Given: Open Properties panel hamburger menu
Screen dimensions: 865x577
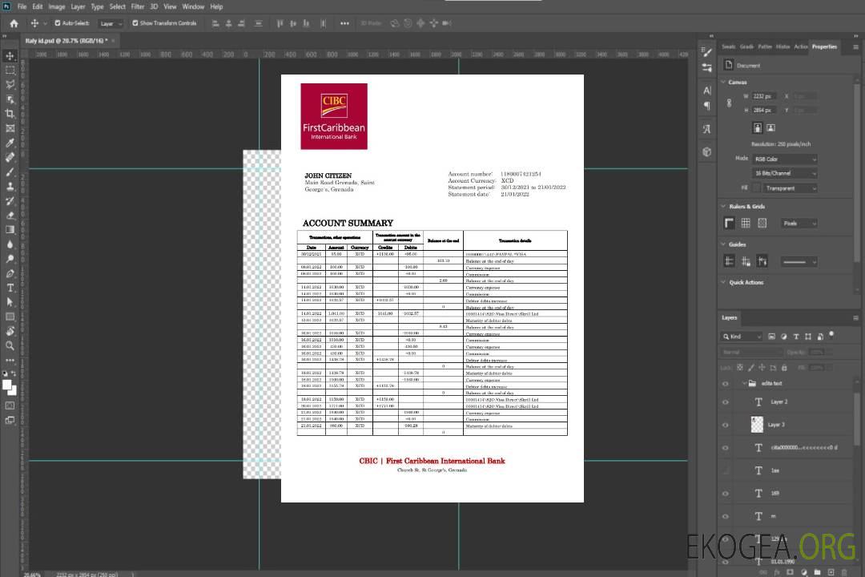Looking at the screenshot, I should [x=855, y=47].
